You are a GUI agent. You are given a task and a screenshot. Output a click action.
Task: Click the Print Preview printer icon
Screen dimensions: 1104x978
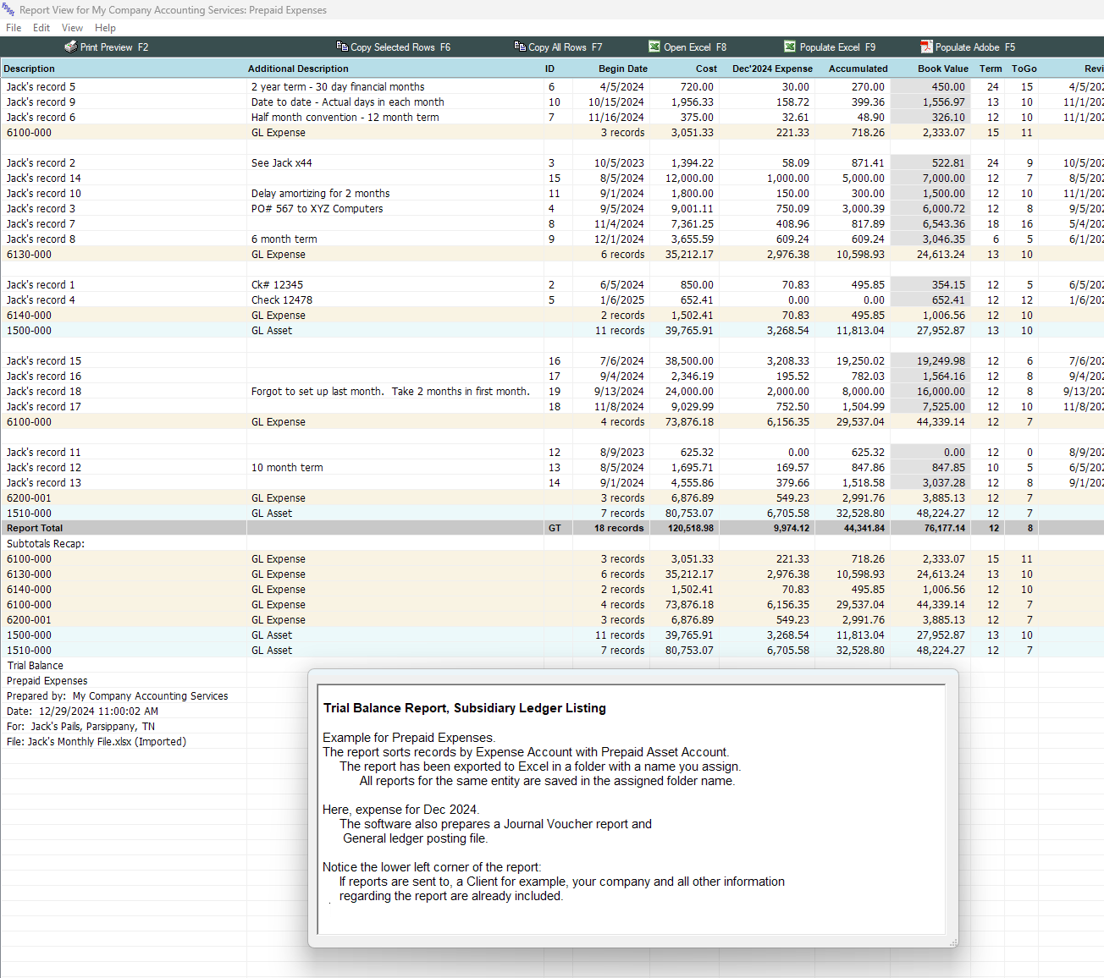(70, 47)
